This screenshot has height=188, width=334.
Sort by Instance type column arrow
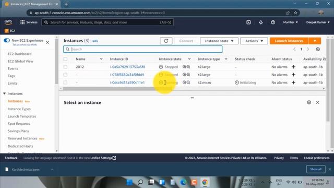(226, 59)
